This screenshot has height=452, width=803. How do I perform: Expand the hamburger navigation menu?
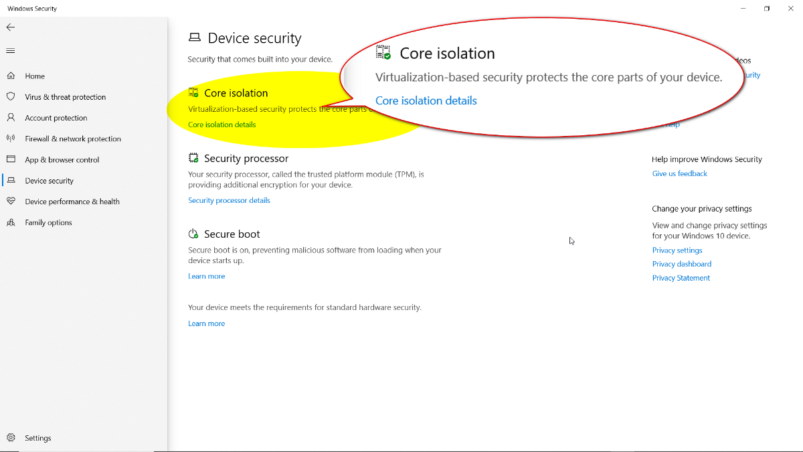pos(11,51)
